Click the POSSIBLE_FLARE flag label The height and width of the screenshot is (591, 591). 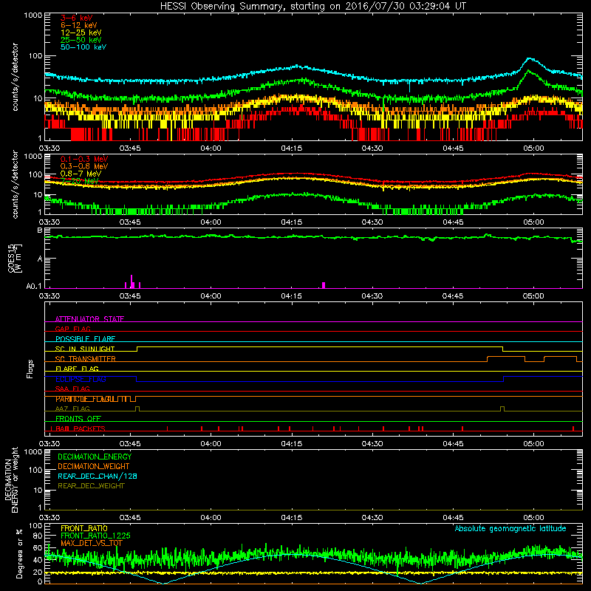[x=85, y=339]
